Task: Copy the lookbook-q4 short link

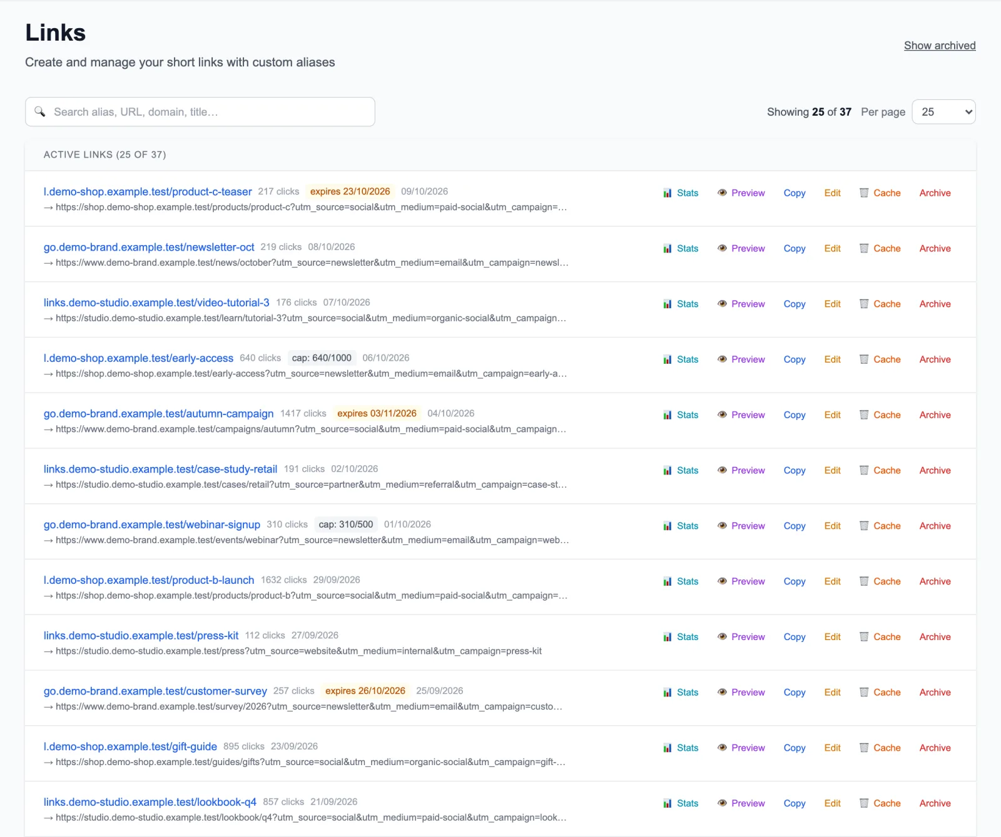Action: pos(795,804)
